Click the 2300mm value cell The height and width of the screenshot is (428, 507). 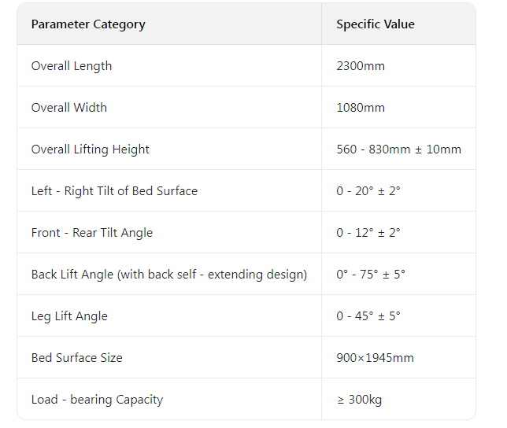[x=361, y=66]
